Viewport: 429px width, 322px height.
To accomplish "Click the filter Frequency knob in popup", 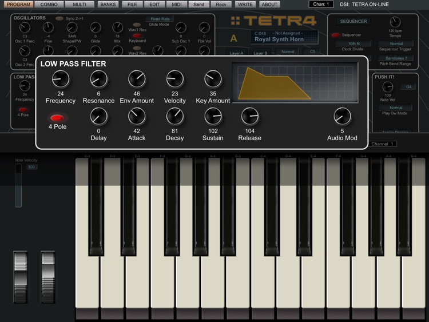I will point(61,79).
